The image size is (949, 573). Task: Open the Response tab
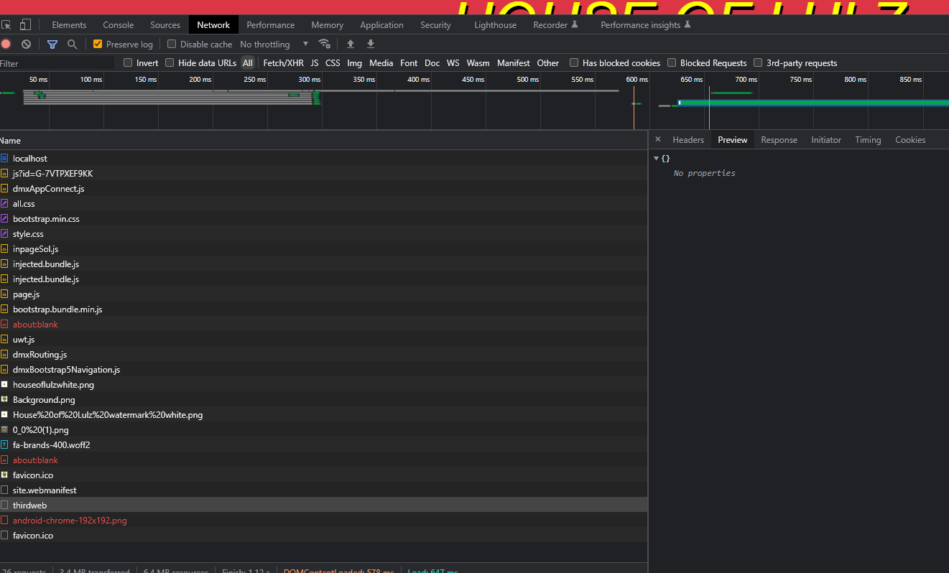[779, 139]
